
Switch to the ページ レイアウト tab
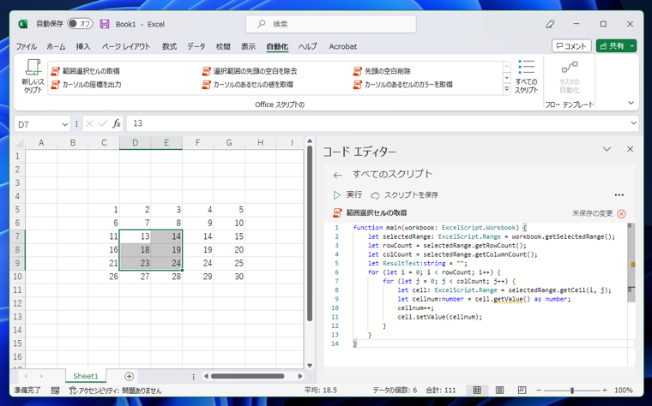(x=126, y=46)
